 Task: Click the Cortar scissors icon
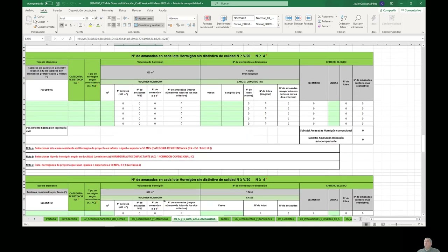(x=35, y=17)
